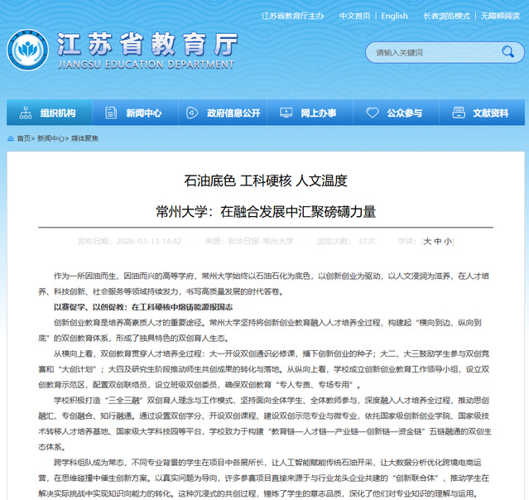
Task: Set font size to 大 (large)
Action: pos(427,242)
